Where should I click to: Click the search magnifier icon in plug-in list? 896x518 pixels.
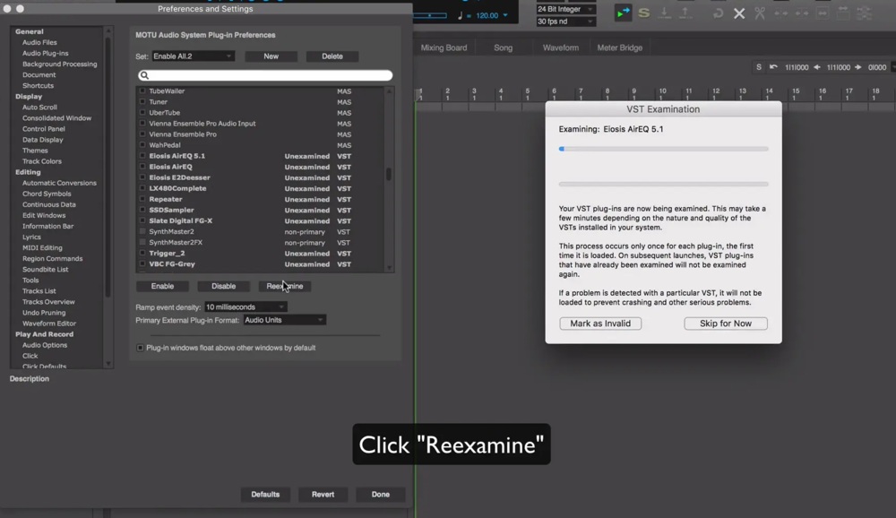144,75
